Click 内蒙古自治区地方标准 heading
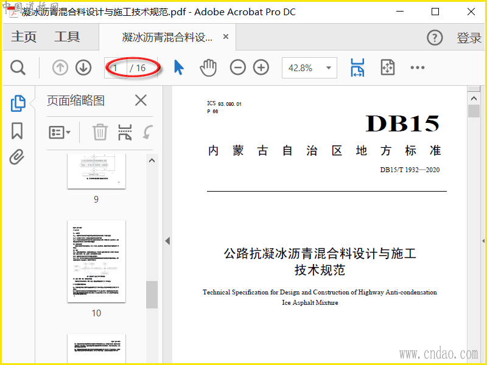The height and width of the screenshot is (365, 487). 324,150
